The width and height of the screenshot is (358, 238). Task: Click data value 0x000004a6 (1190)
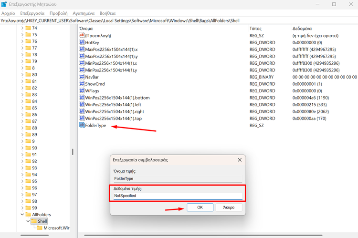coord(311,98)
